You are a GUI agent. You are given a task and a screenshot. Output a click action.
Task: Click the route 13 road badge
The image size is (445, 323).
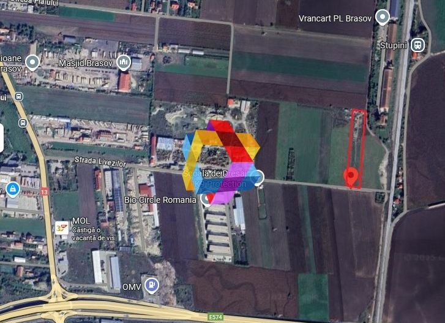click(44, 192)
